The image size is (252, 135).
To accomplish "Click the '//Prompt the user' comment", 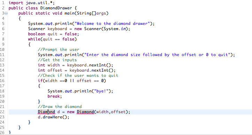I will (x=58, y=49).
